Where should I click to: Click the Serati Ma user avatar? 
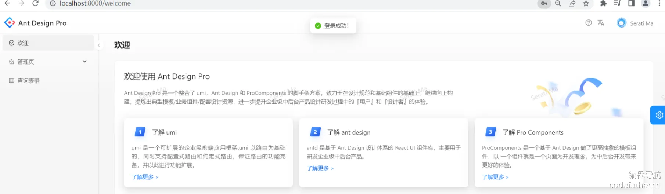(x=621, y=23)
